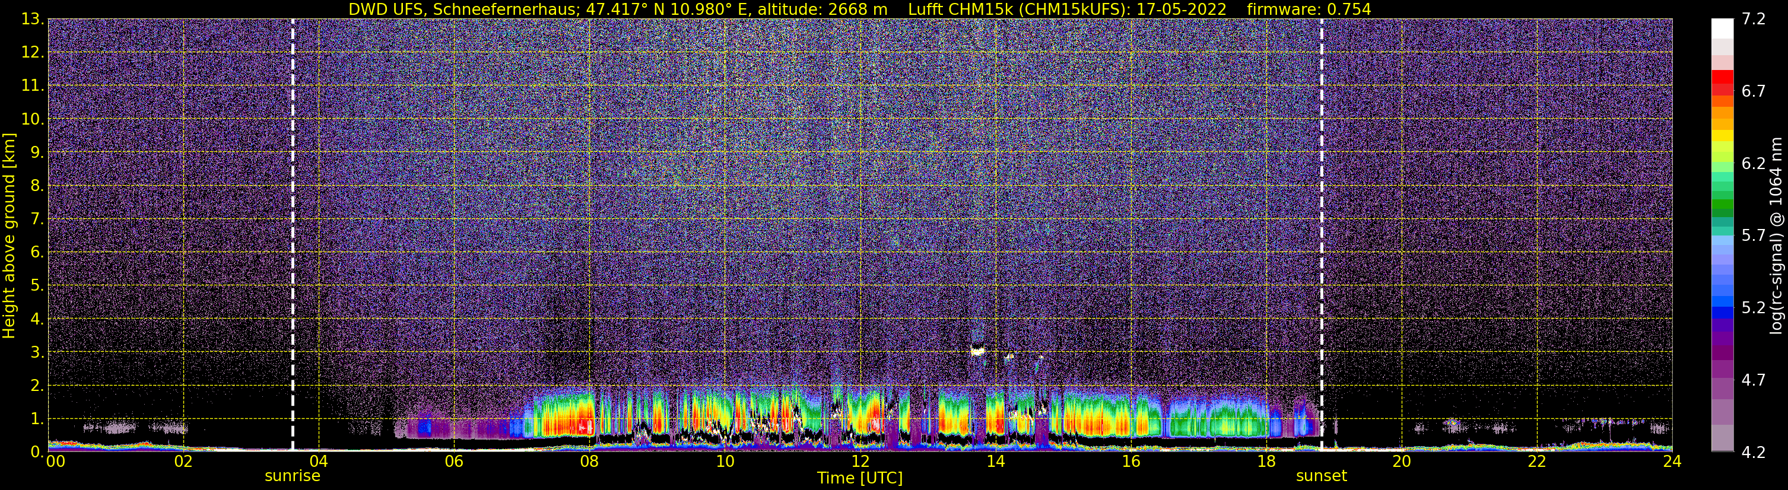Select the white dashed sunrise marker line
The image size is (1788, 490).
pos(292,236)
